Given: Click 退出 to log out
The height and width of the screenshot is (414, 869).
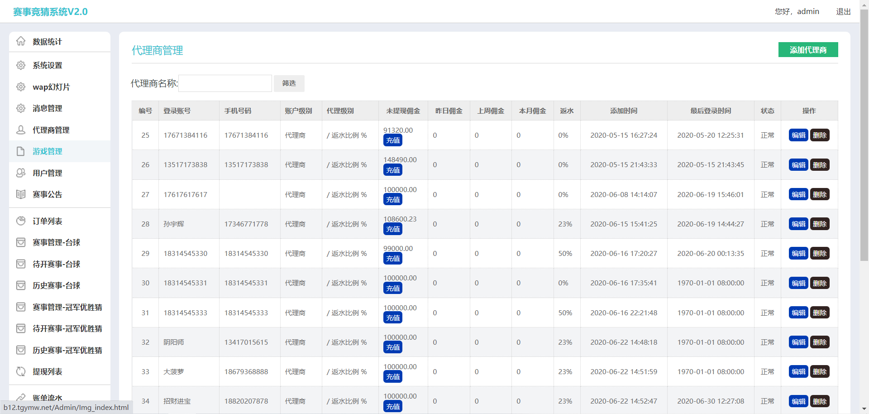Looking at the screenshot, I should (x=843, y=12).
